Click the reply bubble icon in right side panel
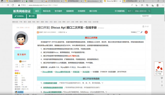The width and height of the screenshot is (165, 95). click(162, 78)
